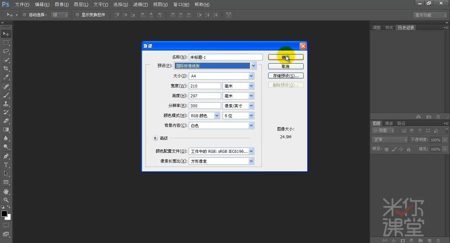Viewport: 450px width, 243px height.
Task: Switch to the 通道 tab
Action: pyautogui.click(x=388, y=123)
